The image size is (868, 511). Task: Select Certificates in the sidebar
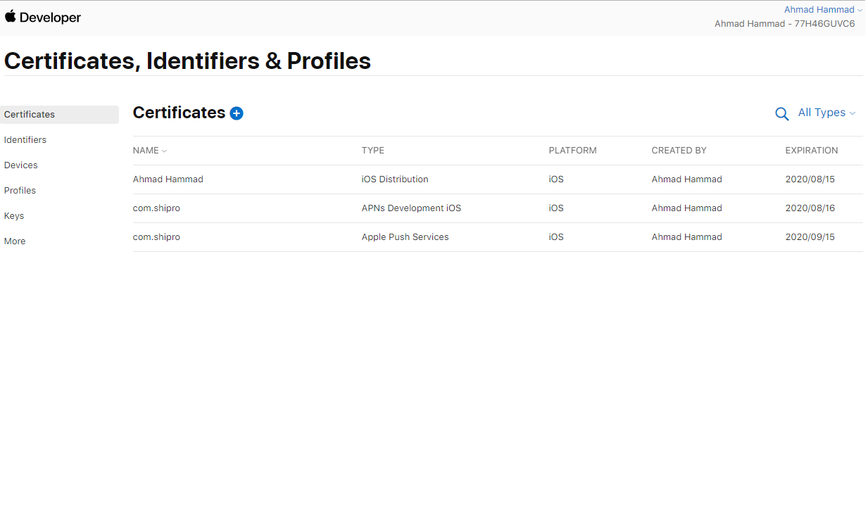click(x=30, y=115)
